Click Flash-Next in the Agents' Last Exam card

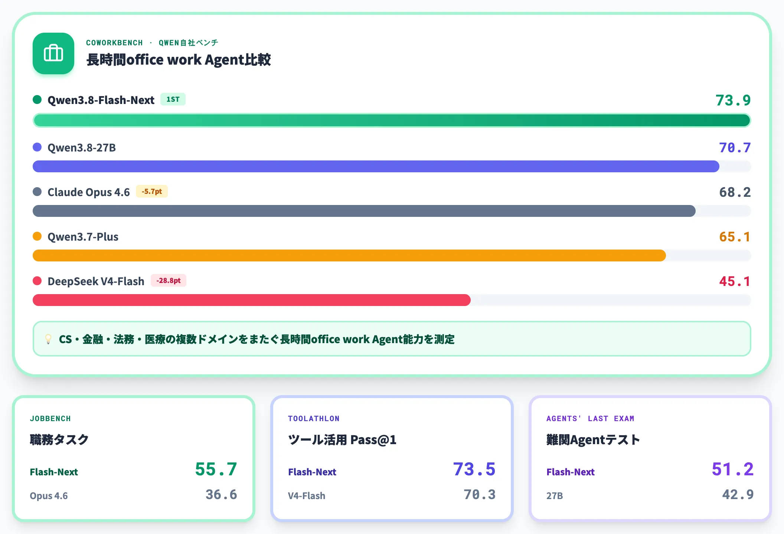point(571,472)
